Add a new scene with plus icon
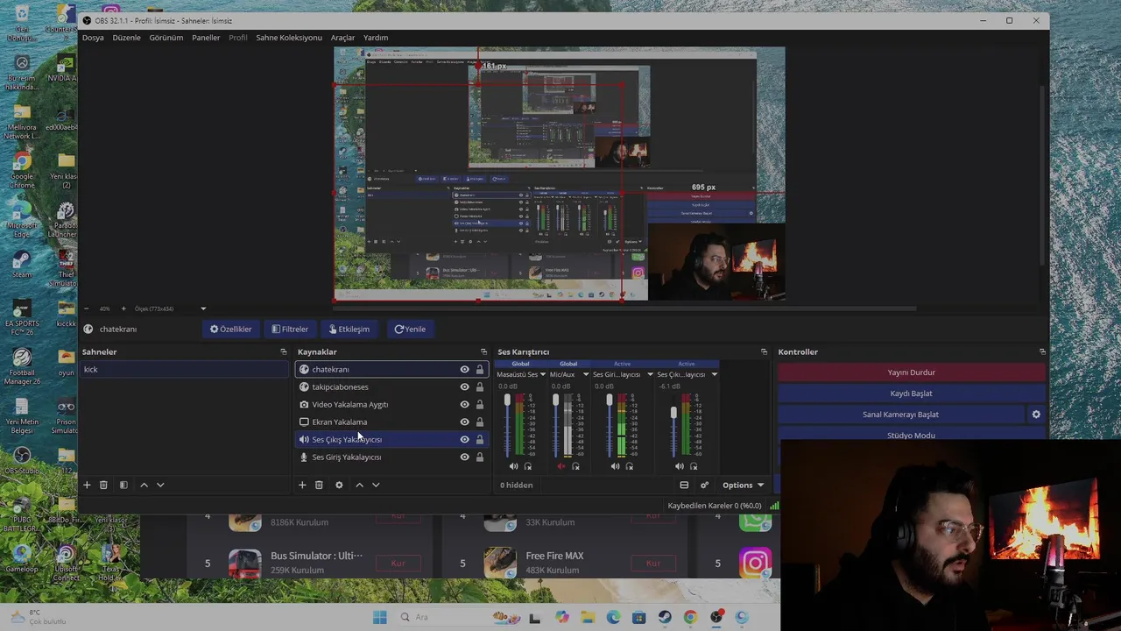The height and width of the screenshot is (631, 1121). [x=87, y=485]
